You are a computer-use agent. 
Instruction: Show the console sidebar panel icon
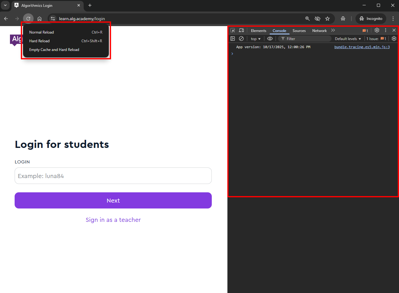233,39
